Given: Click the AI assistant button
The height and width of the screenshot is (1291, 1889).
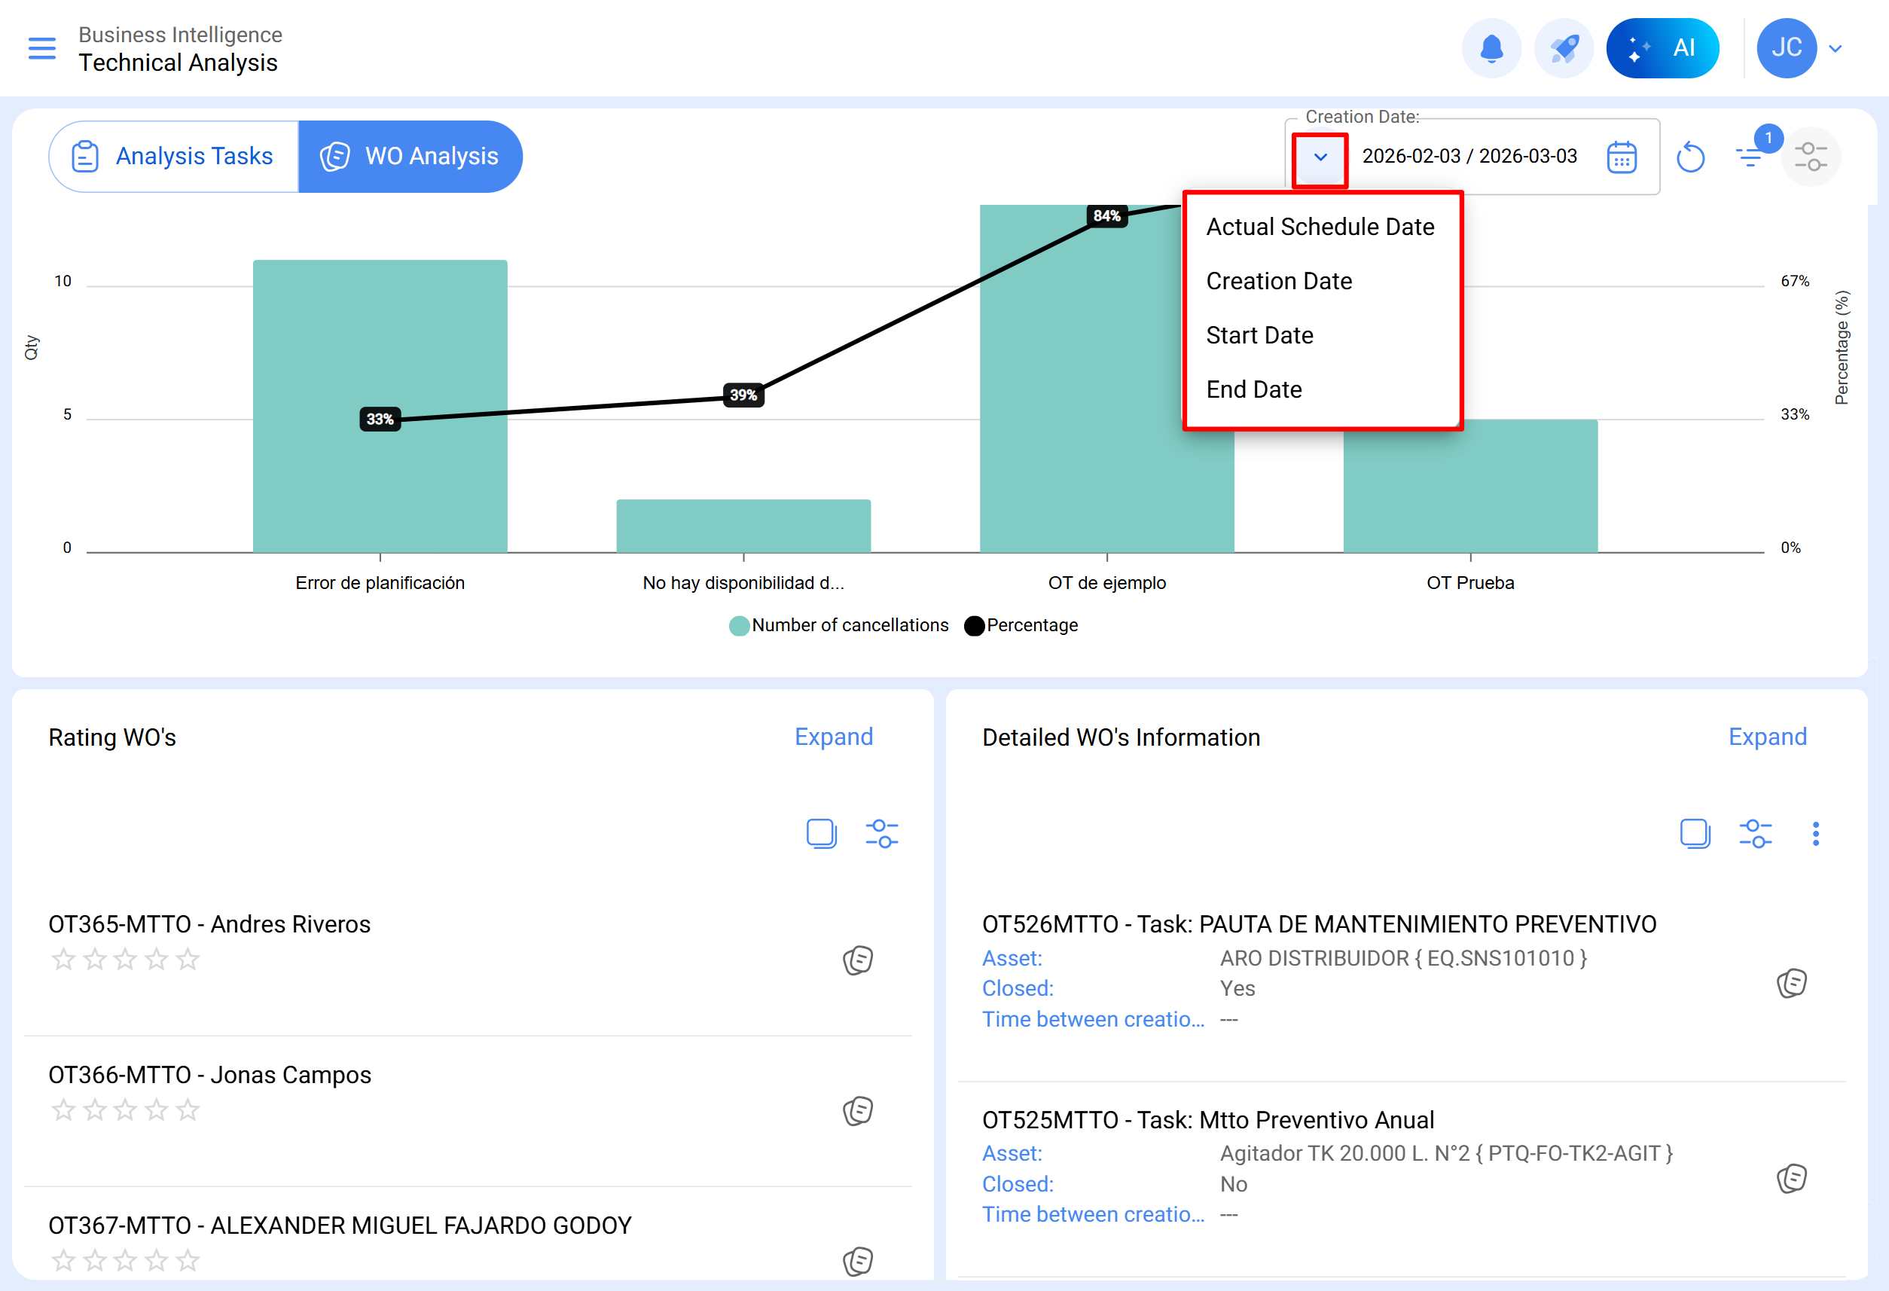Looking at the screenshot, I should pos(1662,49).
